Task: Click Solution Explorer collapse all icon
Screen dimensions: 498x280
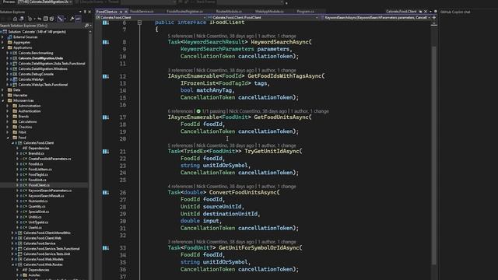Action: click(x=46, y=19)
